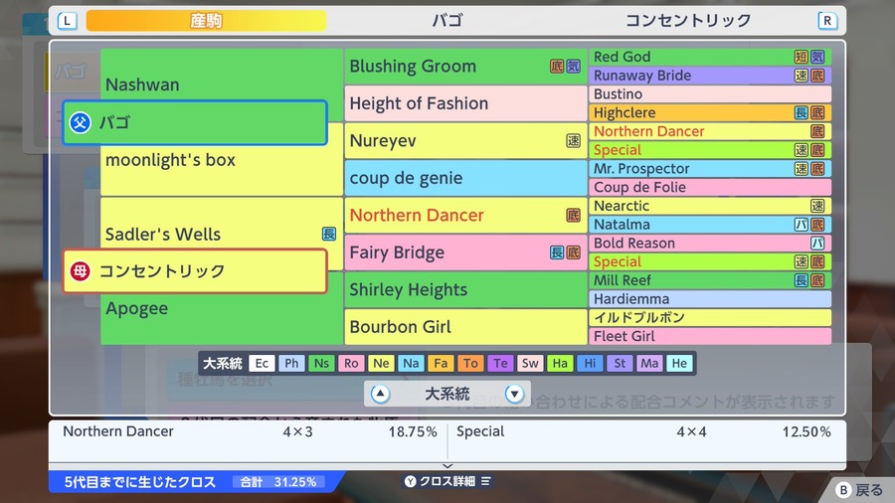Click the Ha lineage legend chip
This screenshot has height=503, width=895.
[x=560, y=363]
